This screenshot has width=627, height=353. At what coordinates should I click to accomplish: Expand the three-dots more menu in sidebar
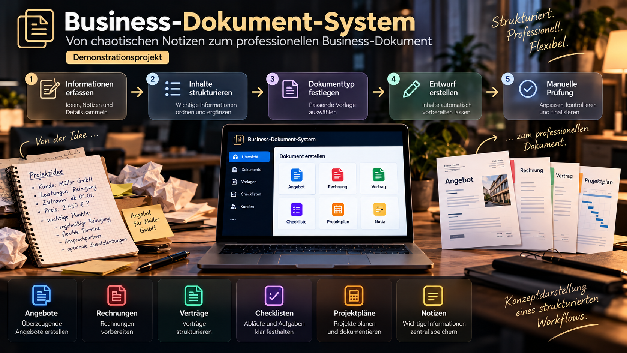tap(233, 219)
